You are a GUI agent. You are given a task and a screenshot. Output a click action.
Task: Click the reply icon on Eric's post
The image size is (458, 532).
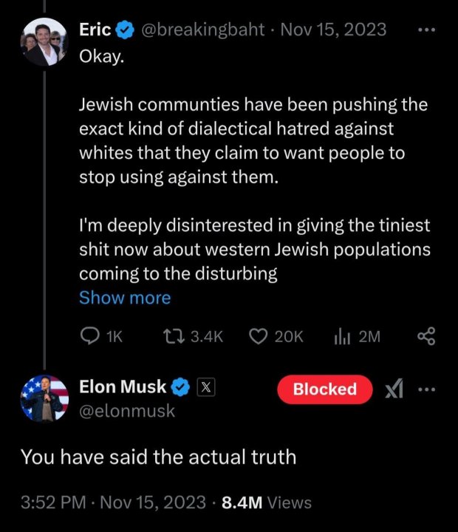tap(89, 337)
